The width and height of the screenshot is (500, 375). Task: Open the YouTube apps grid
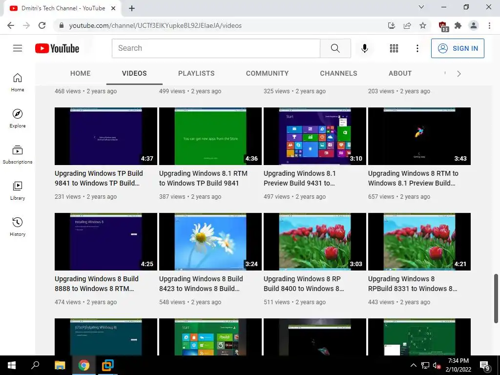point(394,48)
